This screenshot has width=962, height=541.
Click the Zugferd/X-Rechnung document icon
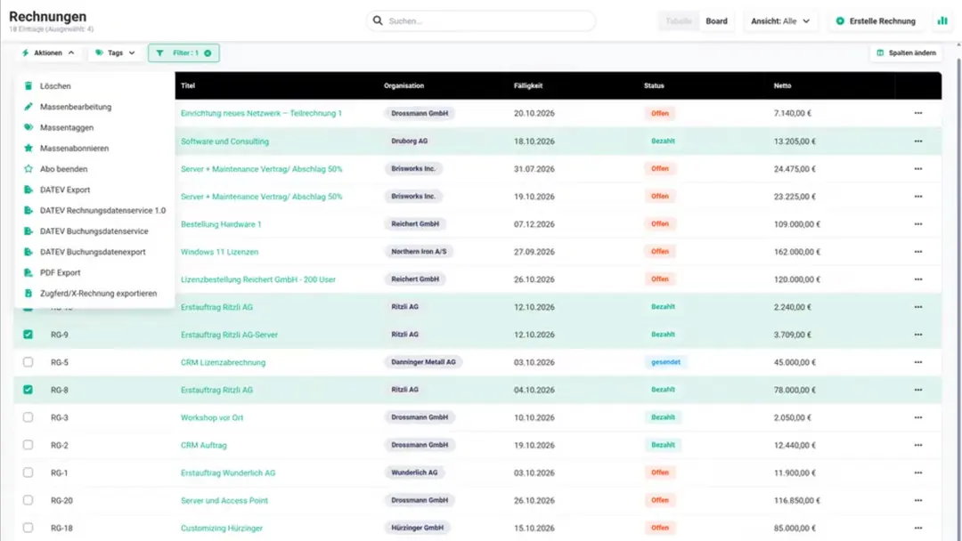pos(29,294)
